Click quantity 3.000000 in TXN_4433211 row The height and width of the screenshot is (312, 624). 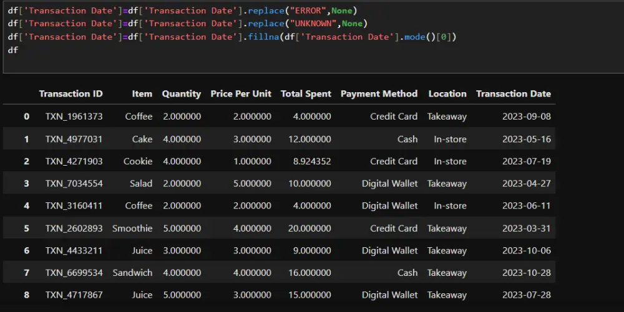(x=182, y=250)
